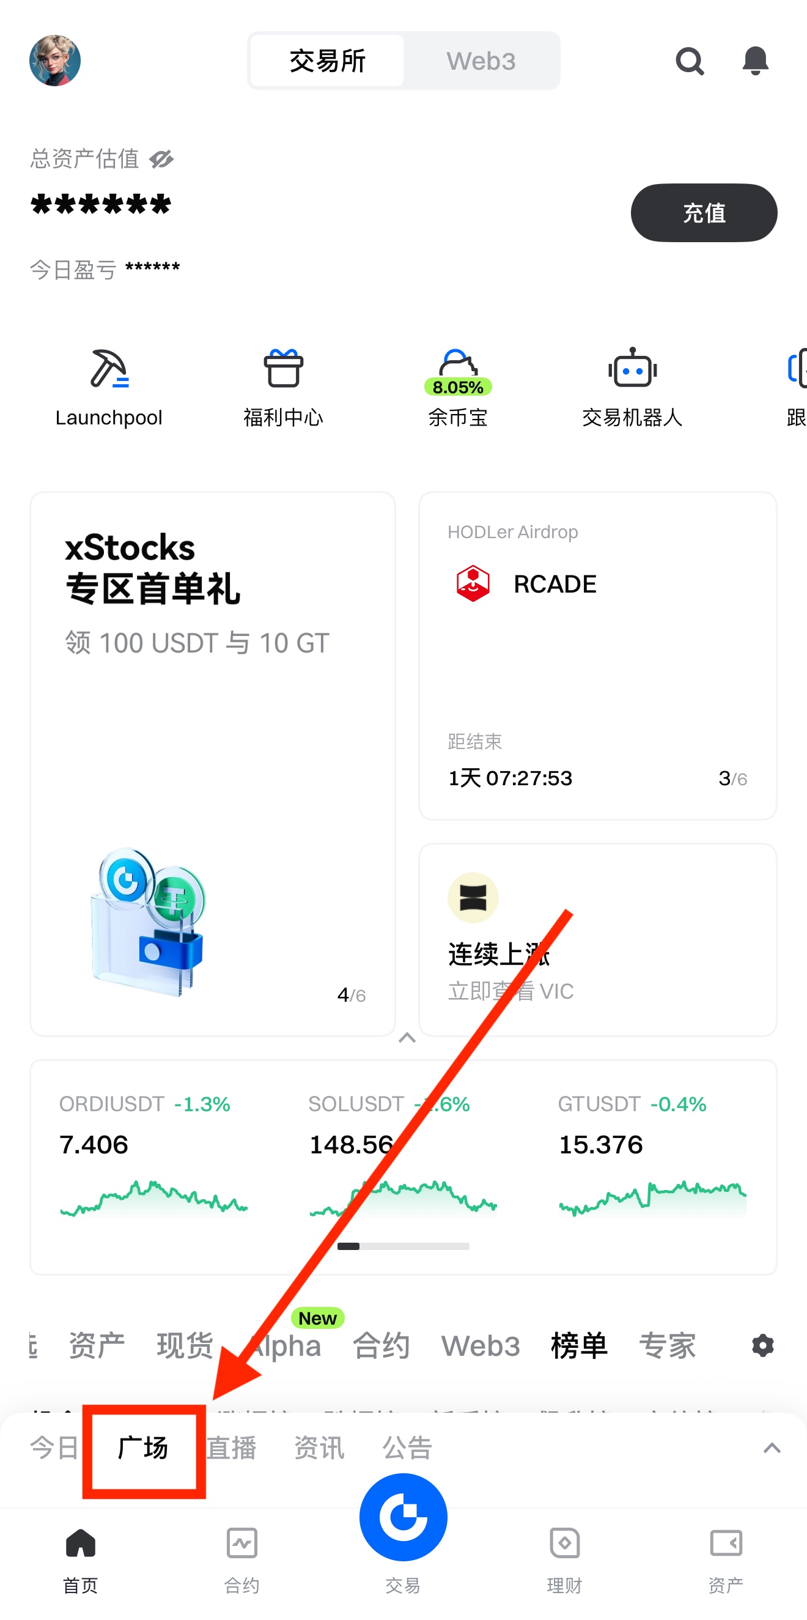
Task: Tap the notification bell icon
Action: 755,61
